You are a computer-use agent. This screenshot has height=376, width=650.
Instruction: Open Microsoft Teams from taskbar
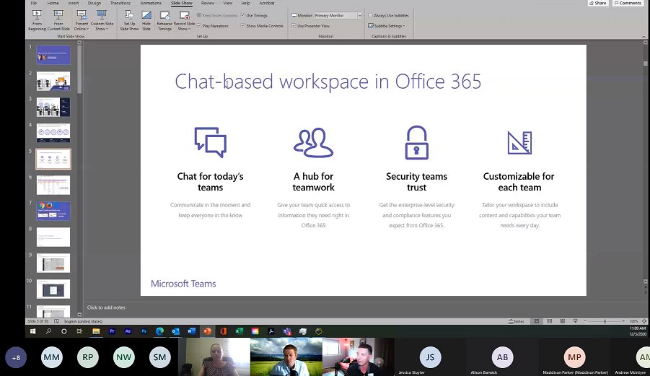[287, 331]
